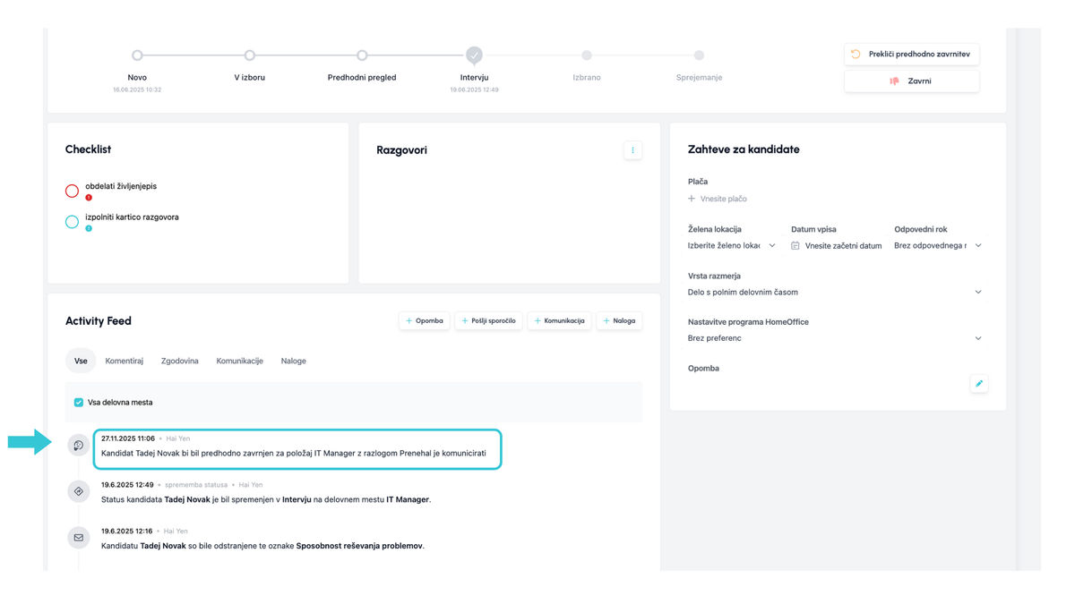Click the Pošlji sporočilo button

pos(488,320)
